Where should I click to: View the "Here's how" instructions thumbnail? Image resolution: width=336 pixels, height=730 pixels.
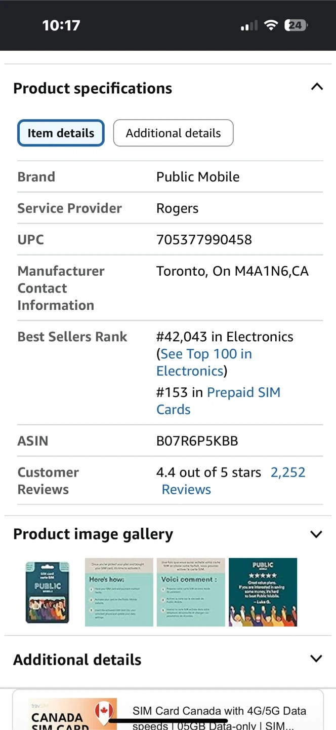119,592
